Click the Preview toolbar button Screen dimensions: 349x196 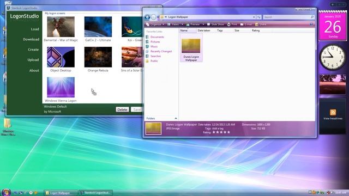click(194, 24)
